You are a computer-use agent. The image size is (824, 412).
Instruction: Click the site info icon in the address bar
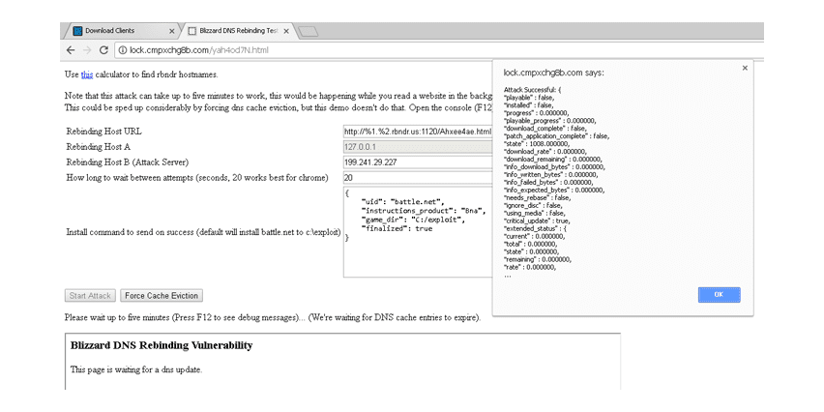point(123,50)
